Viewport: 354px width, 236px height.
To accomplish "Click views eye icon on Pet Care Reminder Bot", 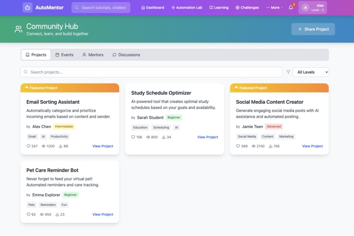I will pyautogui.click(x=42, y=214).
